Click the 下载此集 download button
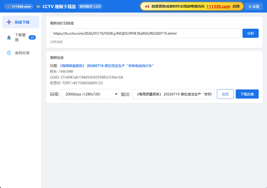The width and height of the screenshot is (267, 188). tap(247, 94)
